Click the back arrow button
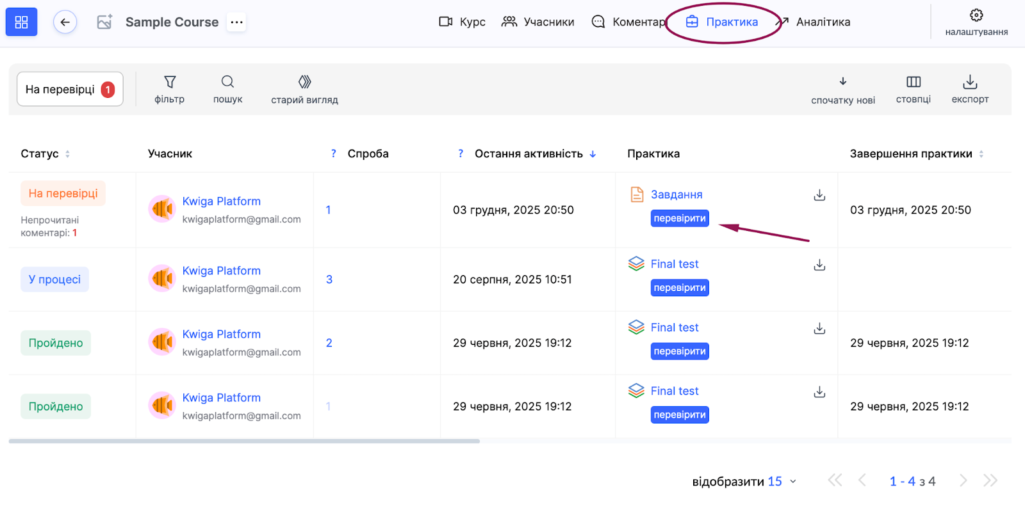This screenshot has width=1025, height=515. click(65, 22)
